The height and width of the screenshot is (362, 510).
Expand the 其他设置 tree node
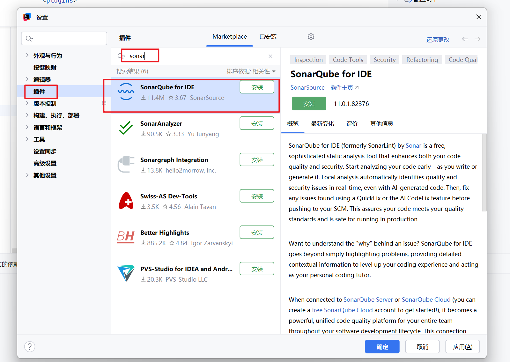27,175
